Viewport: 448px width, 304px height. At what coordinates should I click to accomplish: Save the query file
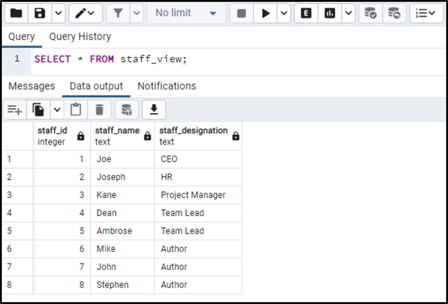pyautogui.click(x=40, y=13)
